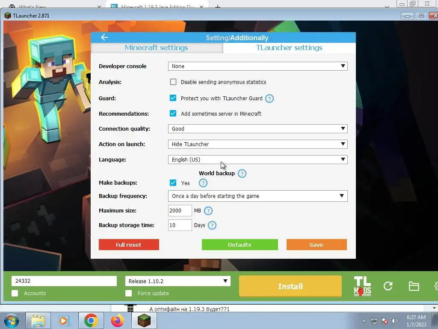Click the orange Save button
438x329 pixels.
pos(317,245)
